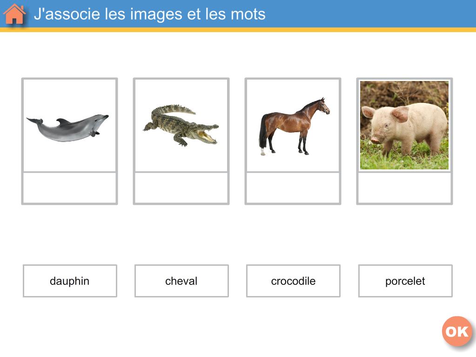The height and width of the screenshot is (357, 476).
Task: Select the dolphin picture
Action: coord(69,126)
